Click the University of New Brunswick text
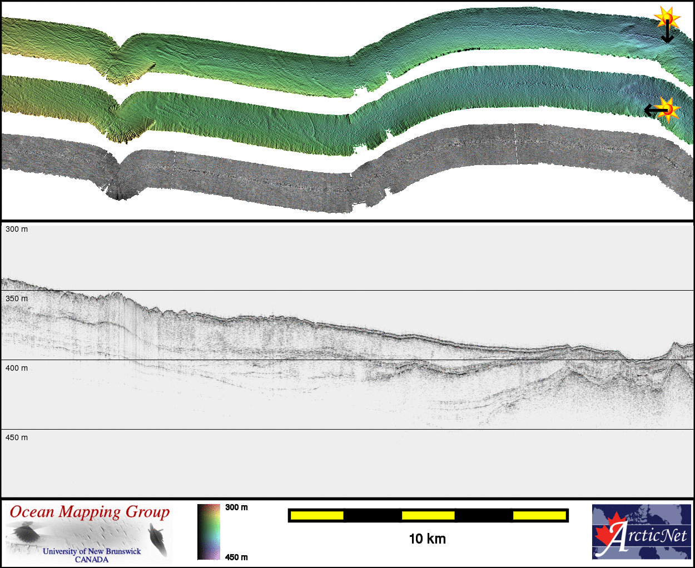This screenshot has height=568, width=695. click(x=92, y=551)
